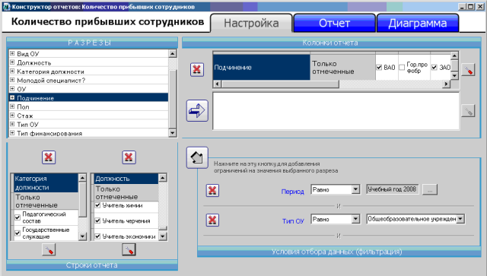Image resolution: width=487 pixels, height=276 pixels.
Task: Expand the Стаж tree item
Action: pyautogui.click(x=12, y=115)
